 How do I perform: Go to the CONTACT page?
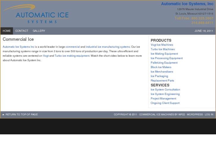click(x=22, y=31)
